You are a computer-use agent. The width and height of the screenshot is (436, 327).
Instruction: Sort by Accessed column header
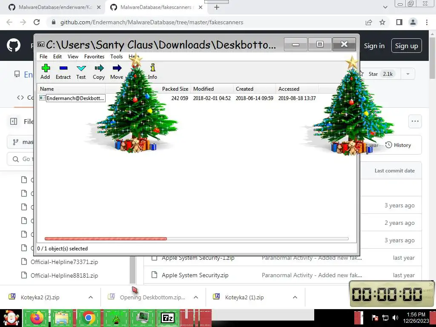coord(297,89)
